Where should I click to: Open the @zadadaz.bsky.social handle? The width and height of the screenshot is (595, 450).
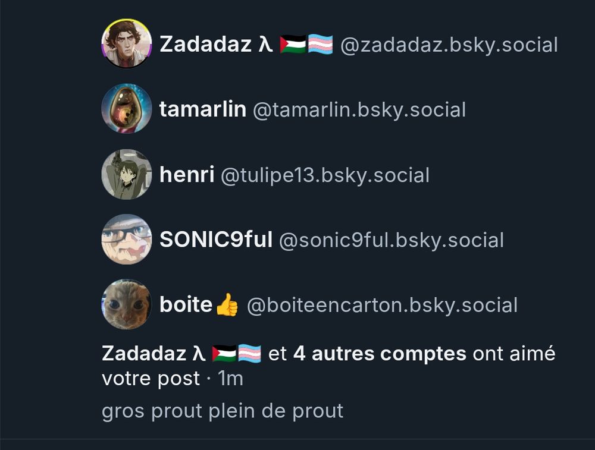pyautogui.click(x=449, y=45)
